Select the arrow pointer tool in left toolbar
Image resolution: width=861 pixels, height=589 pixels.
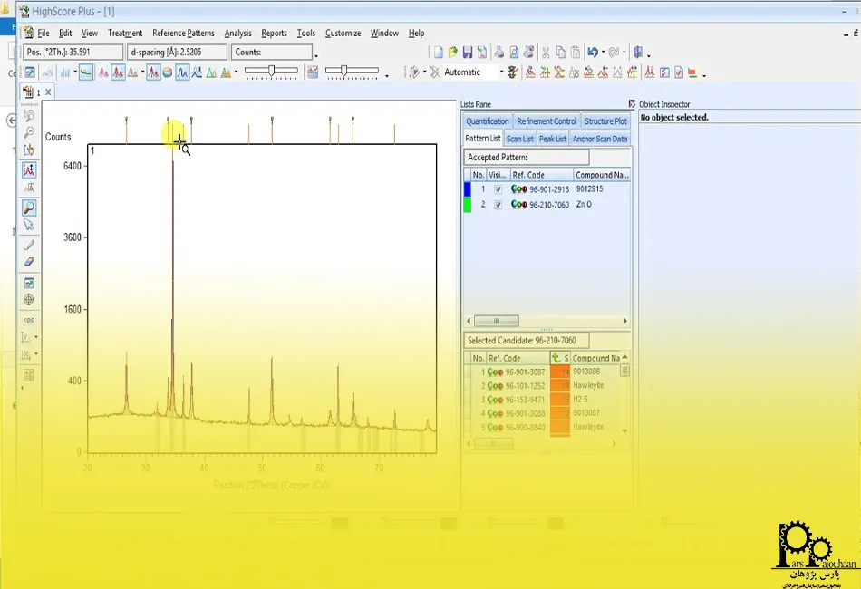[29, 225]
